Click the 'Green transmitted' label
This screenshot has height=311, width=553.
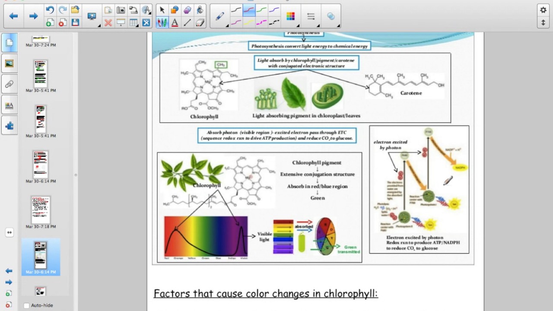349,249
